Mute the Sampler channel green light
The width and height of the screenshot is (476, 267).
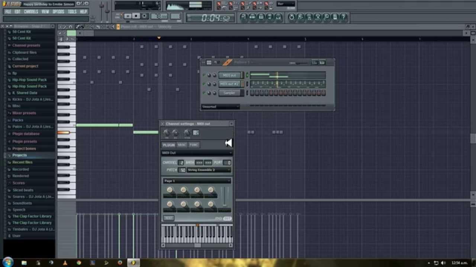pyautogui.click(x=204, y=93)
